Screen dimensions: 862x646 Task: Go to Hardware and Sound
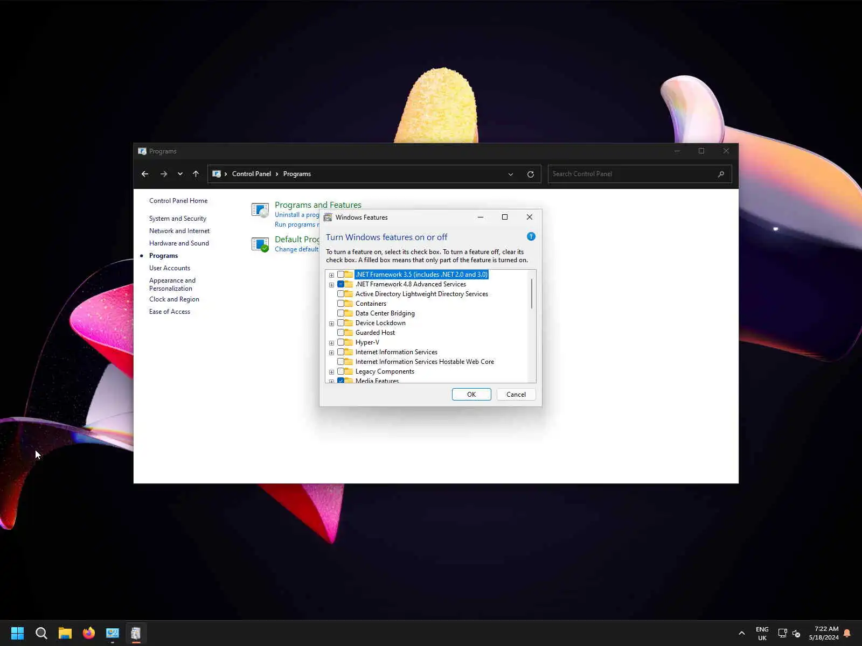click(x=179, y=243)
